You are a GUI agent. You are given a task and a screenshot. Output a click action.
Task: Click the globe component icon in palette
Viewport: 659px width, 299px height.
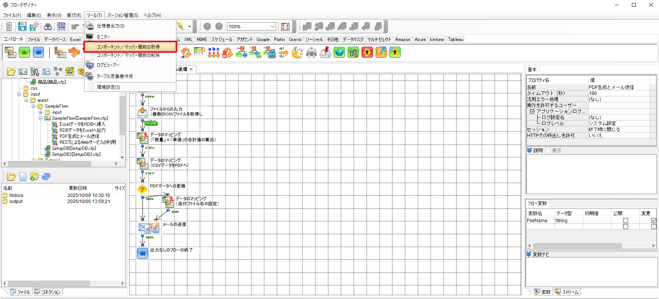pyautogui.click(x=339, y=52)
